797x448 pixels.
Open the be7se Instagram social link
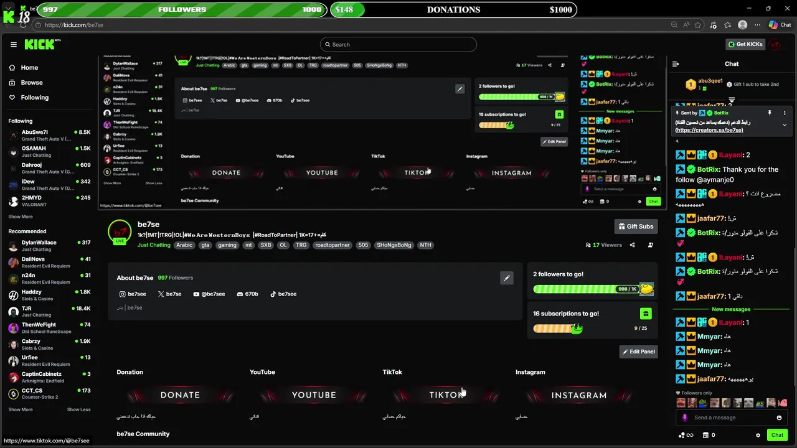tap(133, 294)
